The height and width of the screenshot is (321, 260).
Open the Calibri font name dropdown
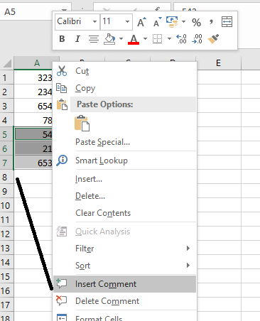click(94, 22)
